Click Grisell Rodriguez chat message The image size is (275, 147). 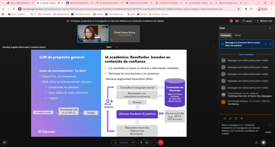pos(249,96)
